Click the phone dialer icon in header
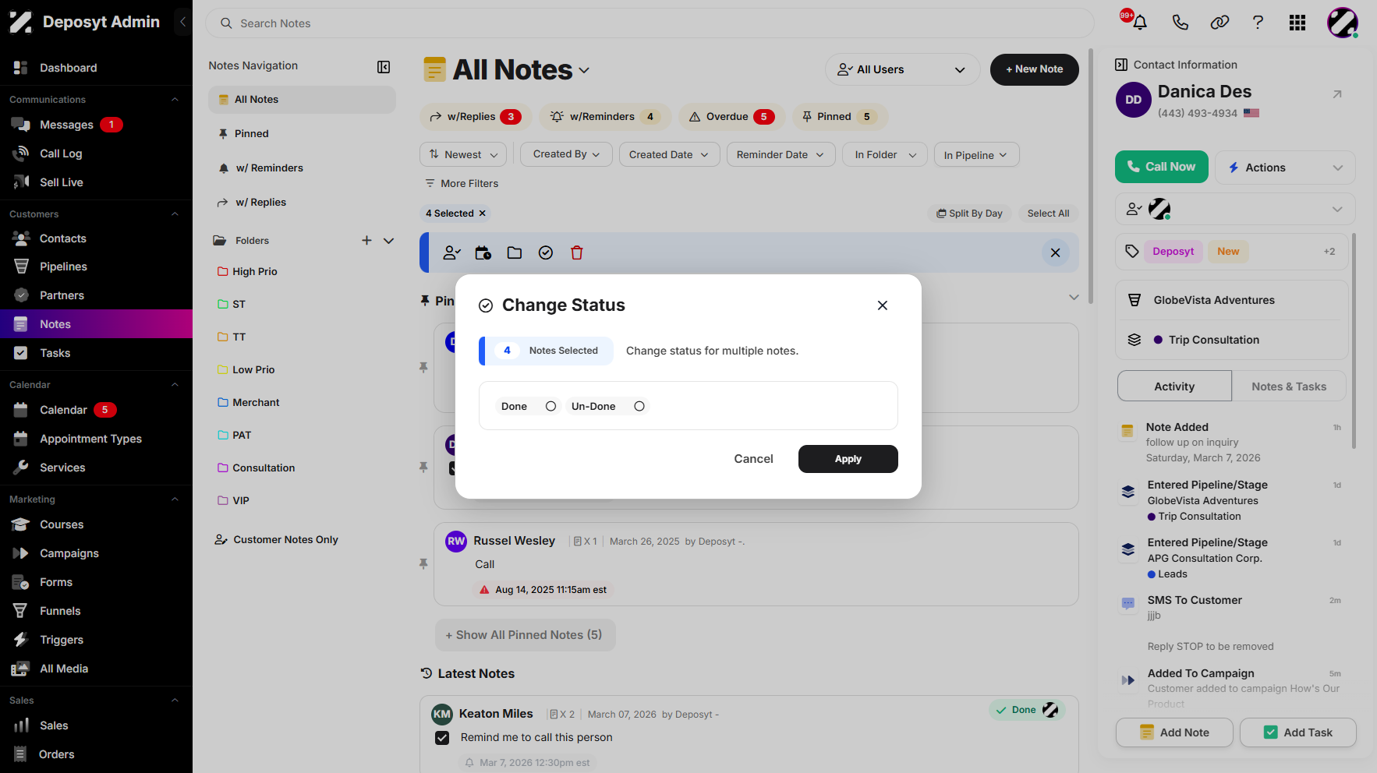1377x773 pixels. pyautogui.click(x=1180, y=23)
